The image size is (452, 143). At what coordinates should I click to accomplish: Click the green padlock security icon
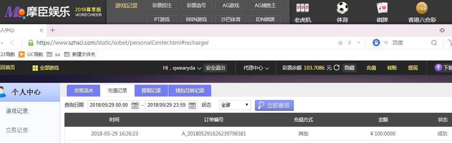click(31, 43)
